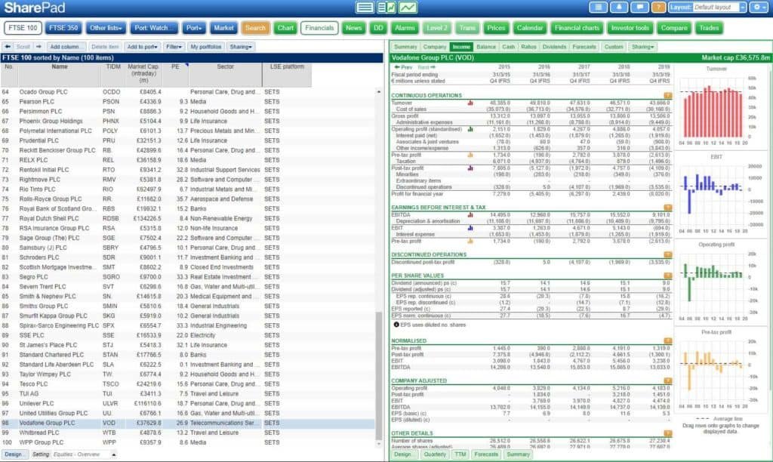Select the FTSE 100 list button
The height and width of the screenshot is (462, 773).
point(23,28)
